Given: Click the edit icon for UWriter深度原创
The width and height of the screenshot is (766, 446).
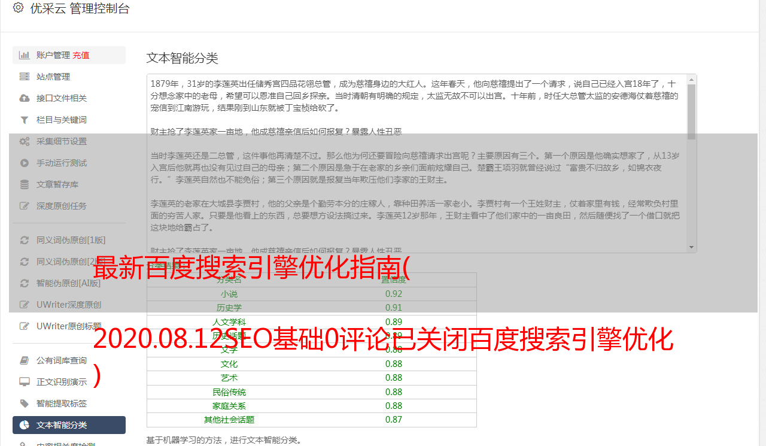Looking at the screenshot, I should 25,305.
